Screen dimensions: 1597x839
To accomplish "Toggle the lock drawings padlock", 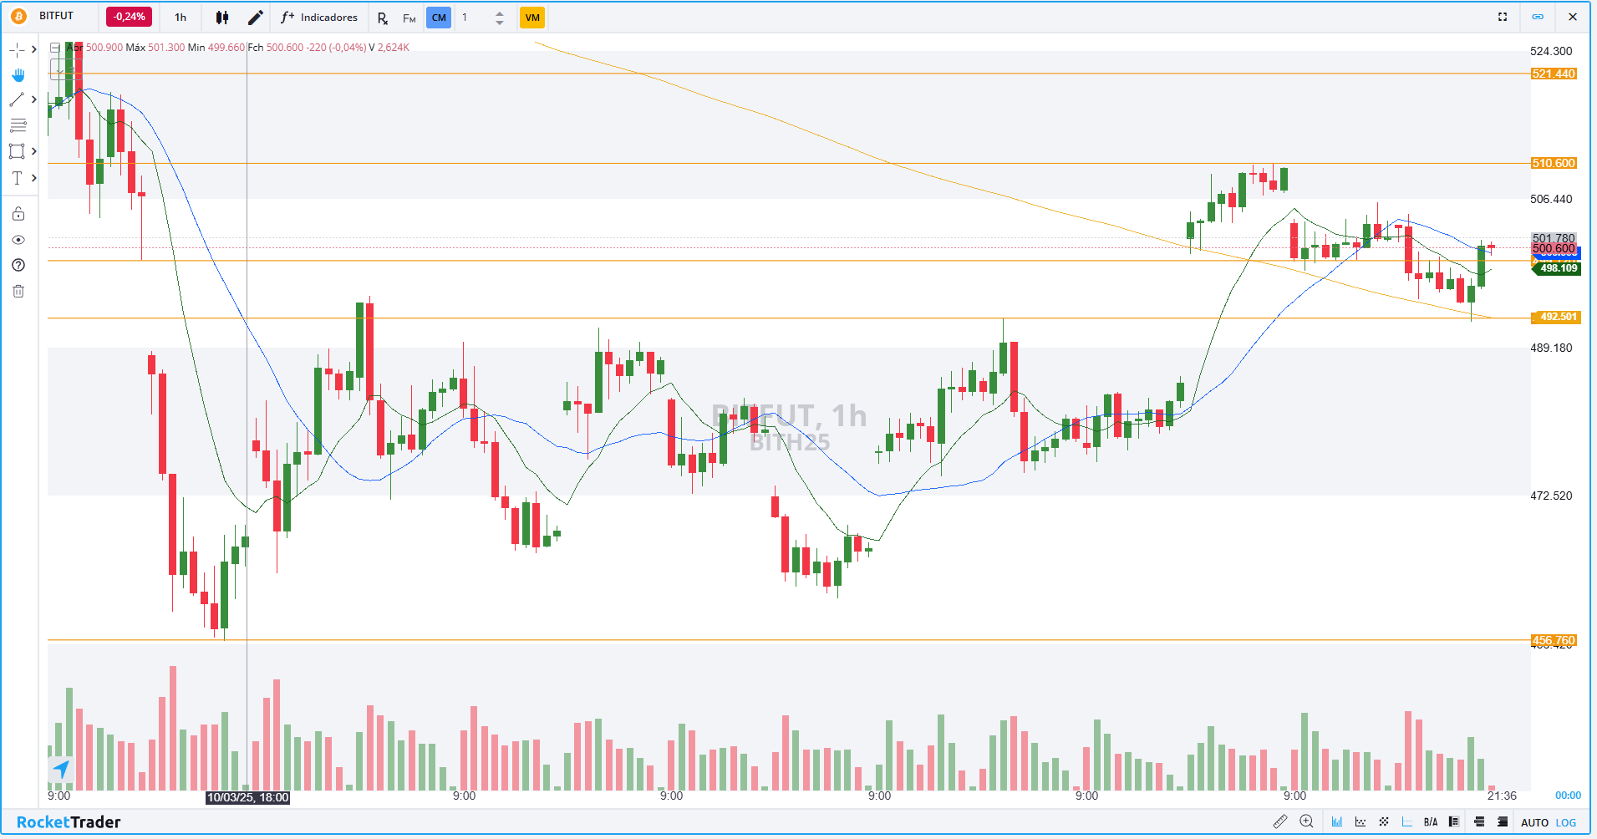I will point(18,214).
